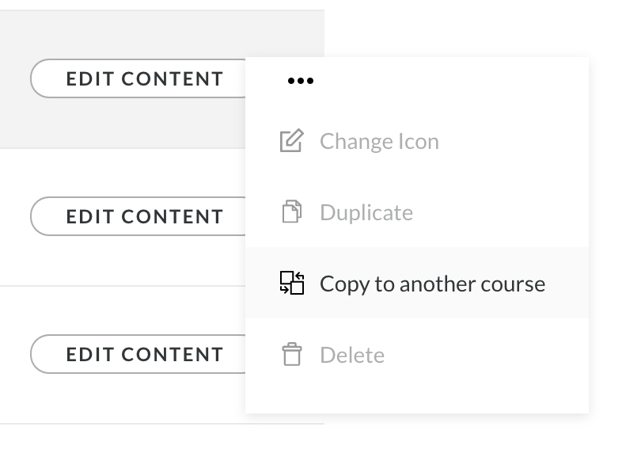Click the highlighted row right of Copy text
The width and height of the screenshot is (641, 461).
567,284
